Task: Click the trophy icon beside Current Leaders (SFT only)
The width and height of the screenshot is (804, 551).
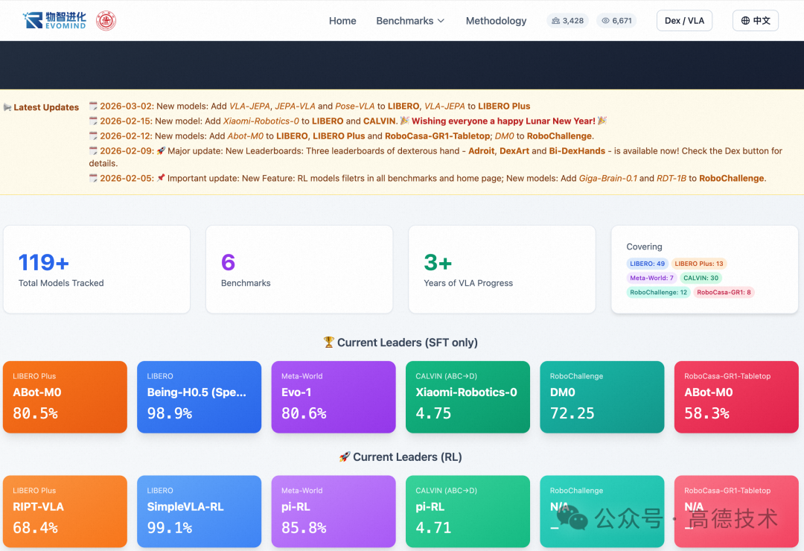Action: click(x=329, y=343)
